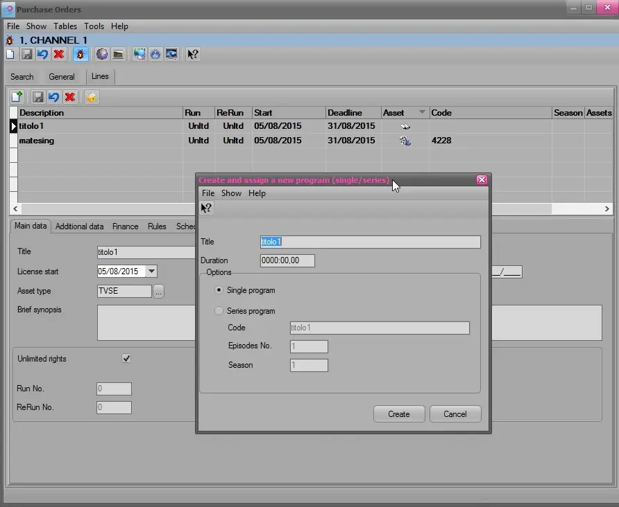Click the globe icon in main toolbar
This screenshot has width=619, height=507.
pyautogui.click(x=102, y=54)
